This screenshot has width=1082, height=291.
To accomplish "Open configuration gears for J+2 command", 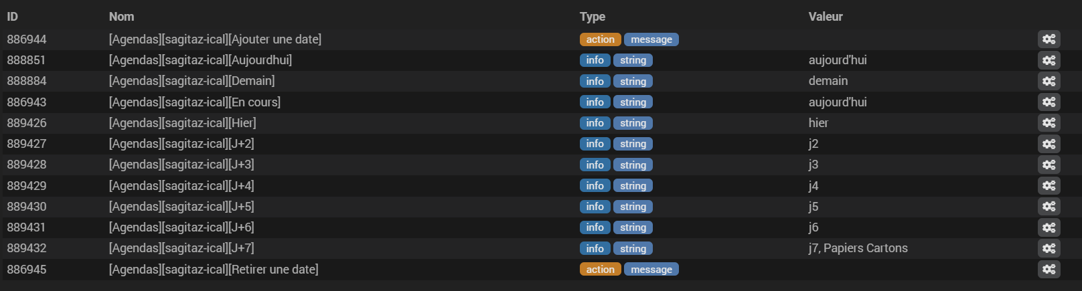I will [x=1049, y=144].
